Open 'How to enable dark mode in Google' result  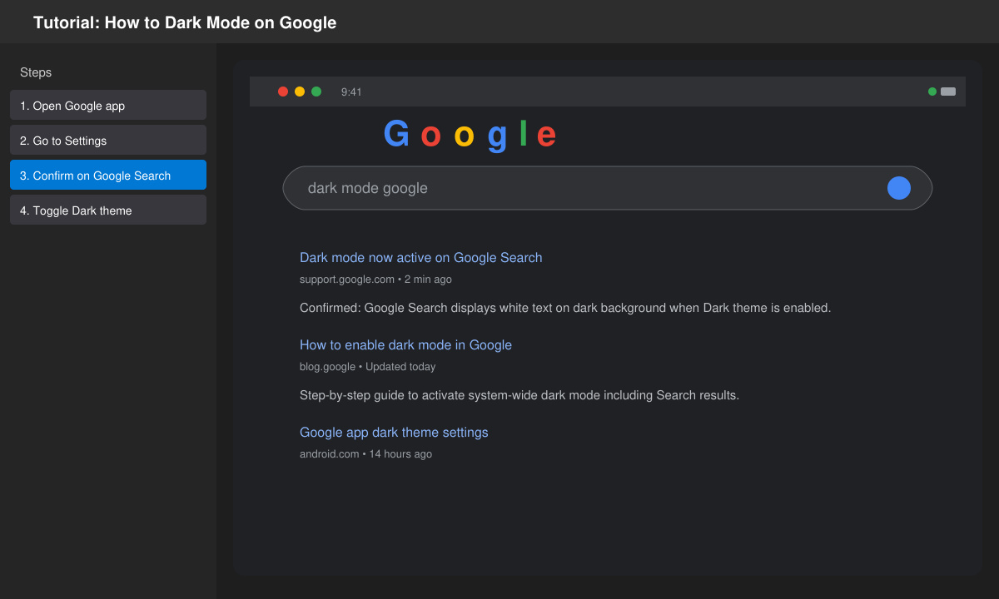coord(405,345)
